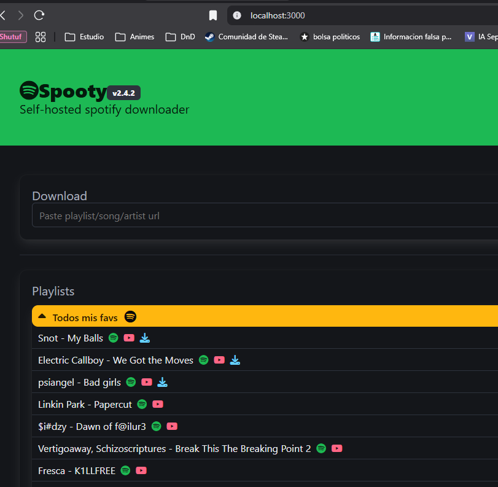The width and height of the screenshot is (498, 487).
Task: Reload the localhost page
Action: click(39, 15)
